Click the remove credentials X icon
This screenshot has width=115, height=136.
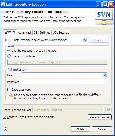tap(108, 110)
